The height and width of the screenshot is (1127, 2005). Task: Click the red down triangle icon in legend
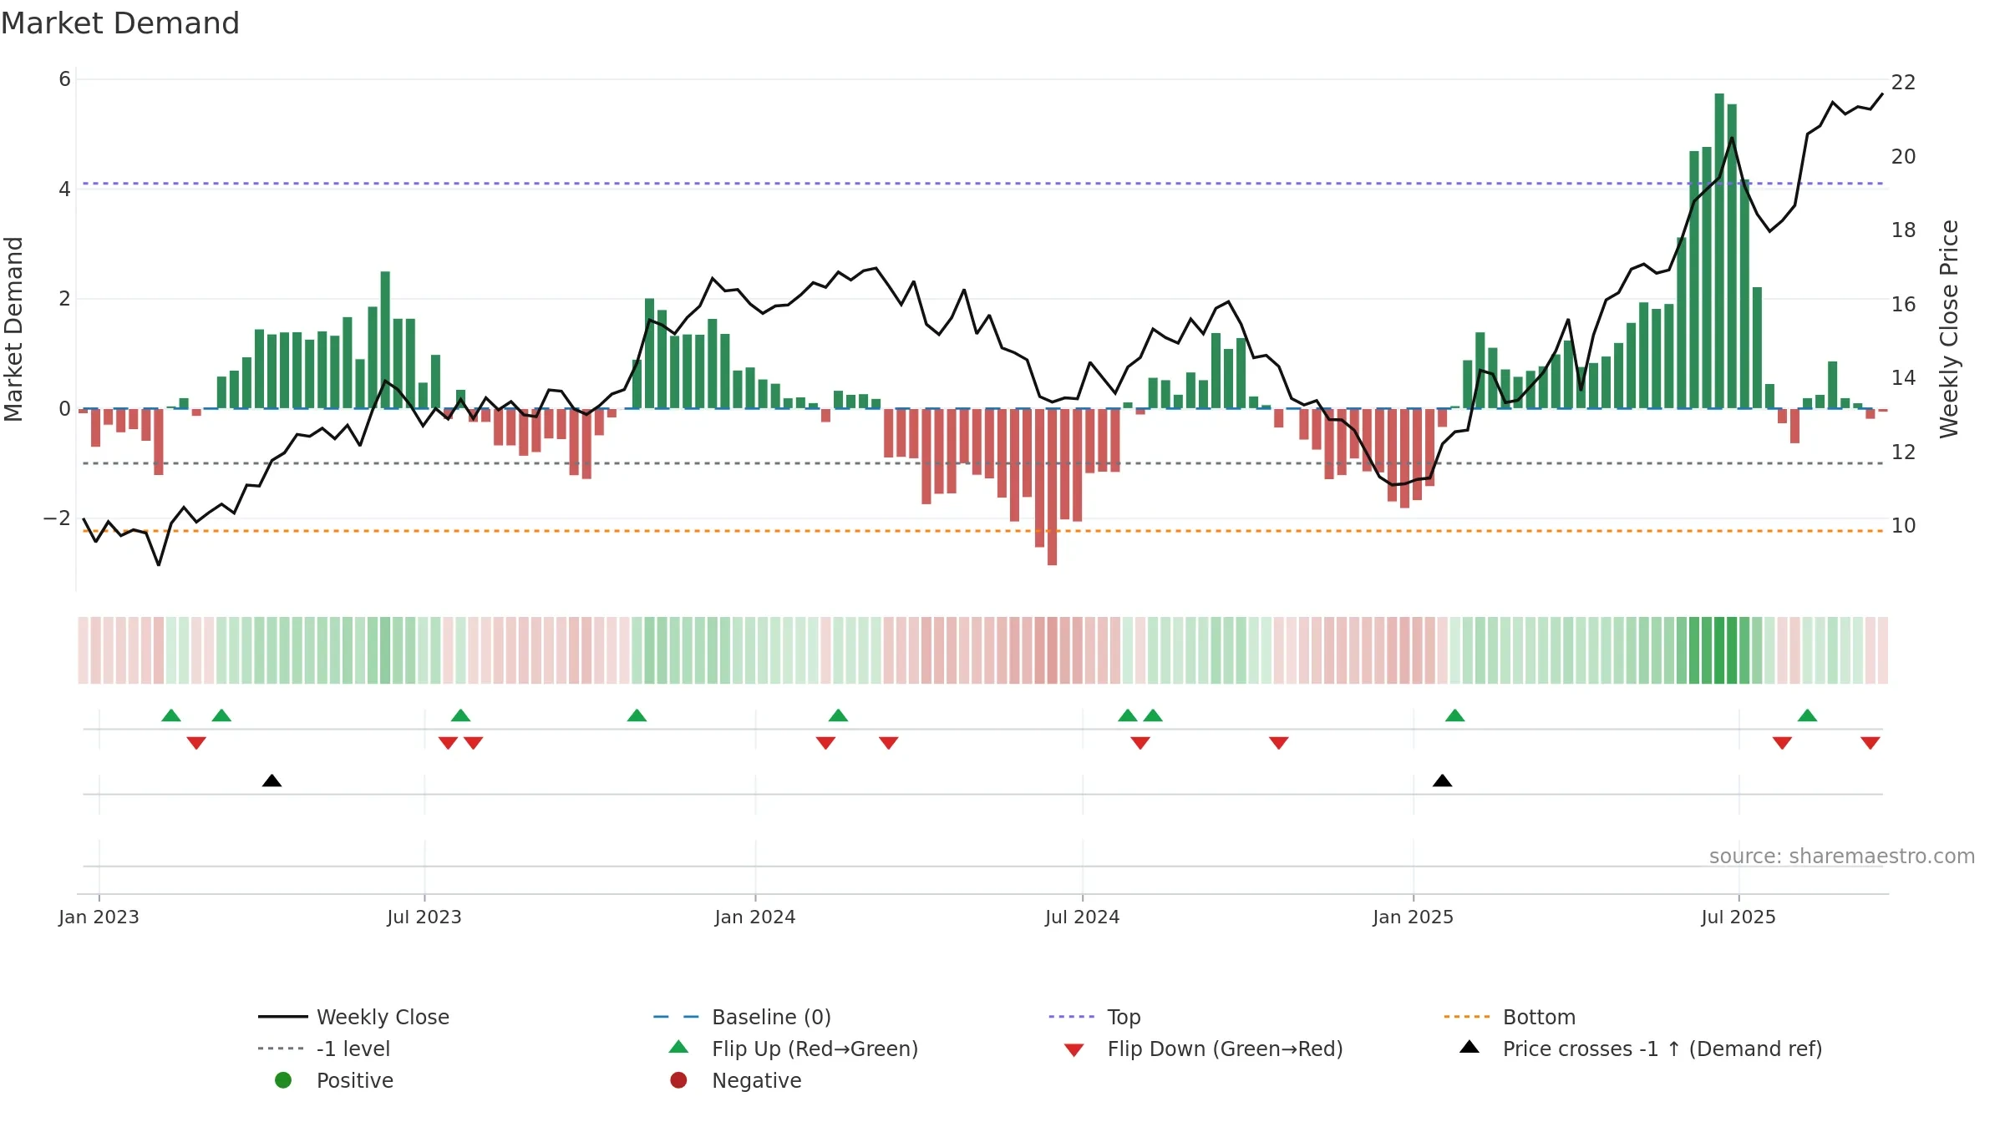(x=1074, y=1050)
